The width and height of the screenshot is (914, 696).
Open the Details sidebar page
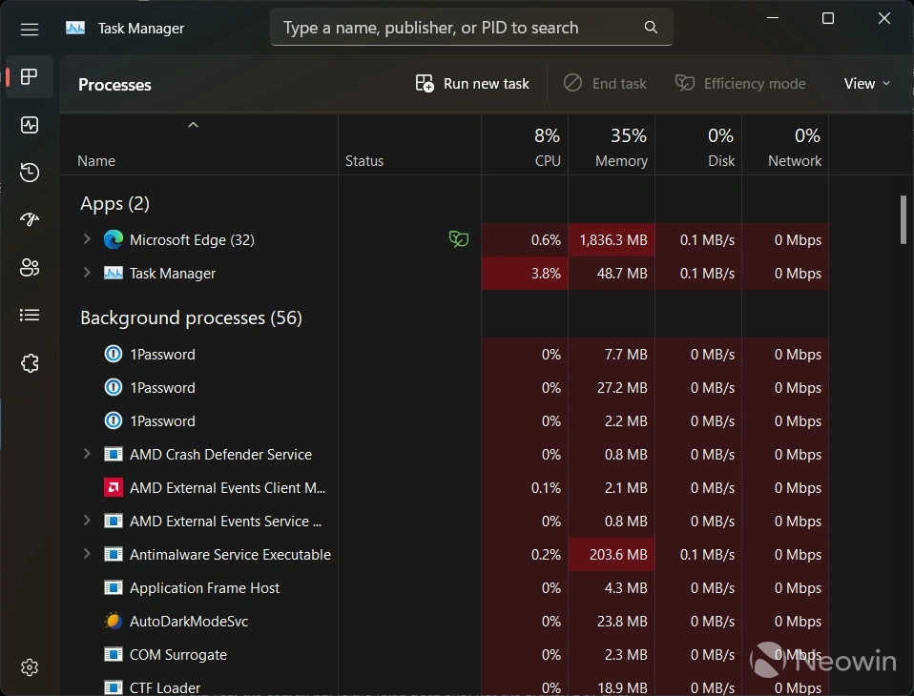click(30, 315)
